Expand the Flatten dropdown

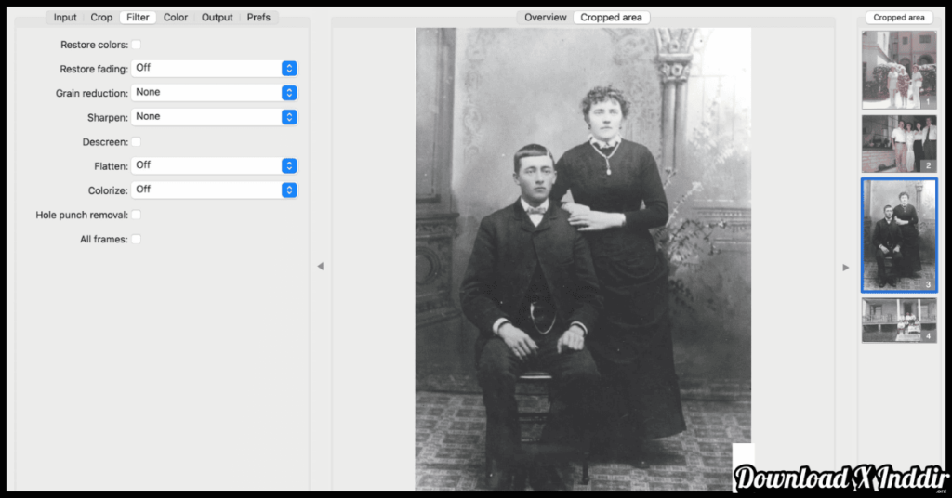[214, 165]
